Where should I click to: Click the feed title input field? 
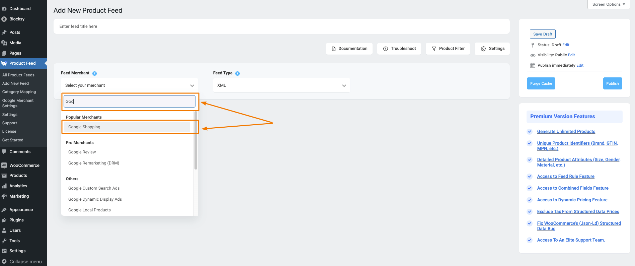pos(282,26)
